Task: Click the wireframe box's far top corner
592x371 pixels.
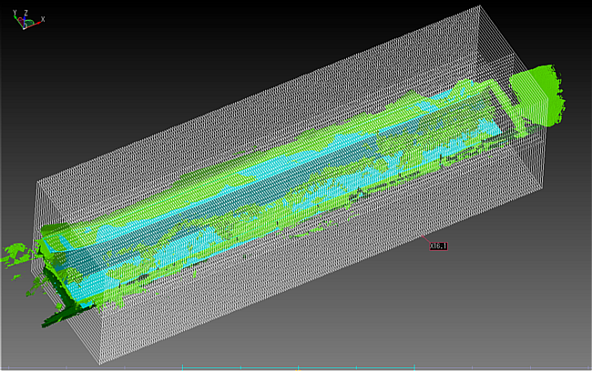Action: tap(477, 7)
